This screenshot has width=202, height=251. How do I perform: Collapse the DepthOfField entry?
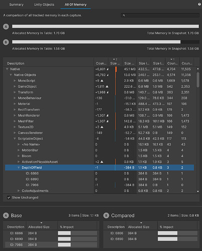(x=19, y=168)
